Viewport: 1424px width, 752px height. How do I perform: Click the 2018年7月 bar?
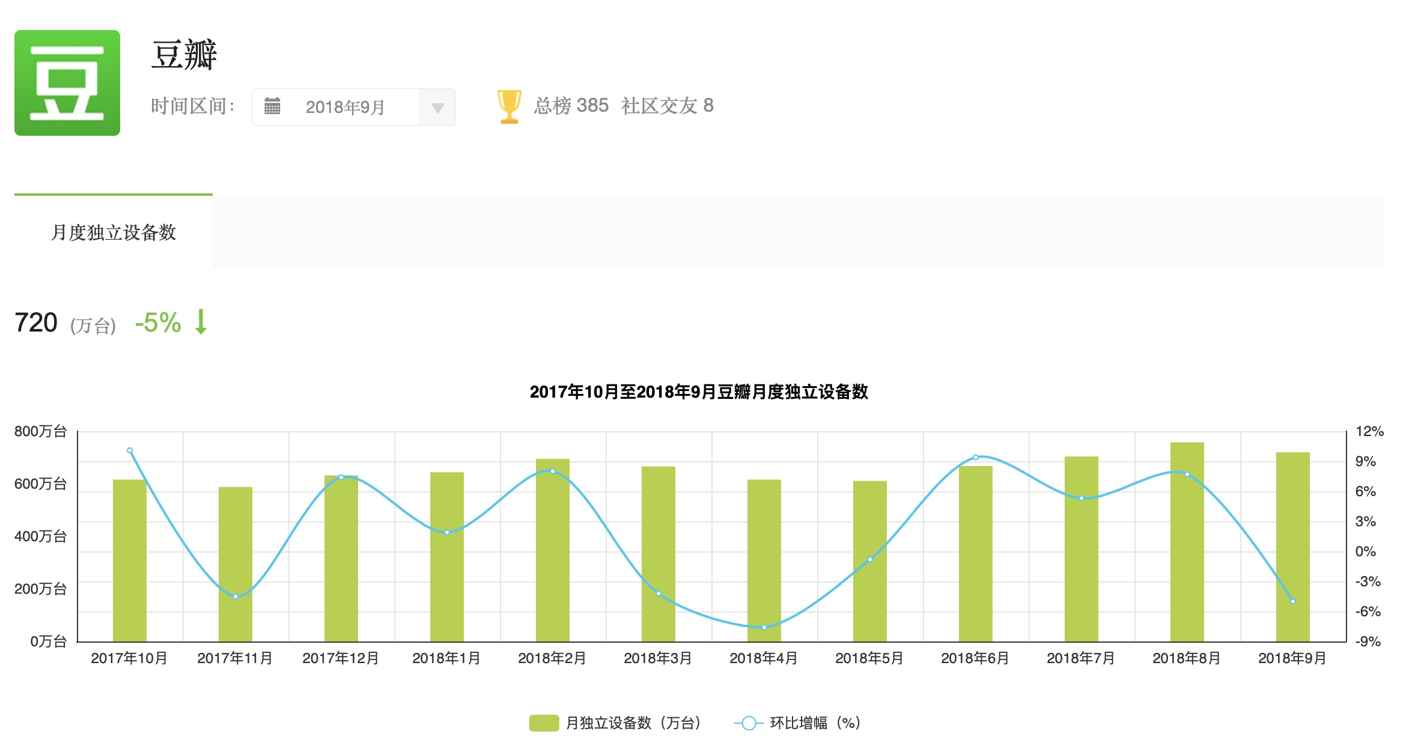[x=1082, y=549]
